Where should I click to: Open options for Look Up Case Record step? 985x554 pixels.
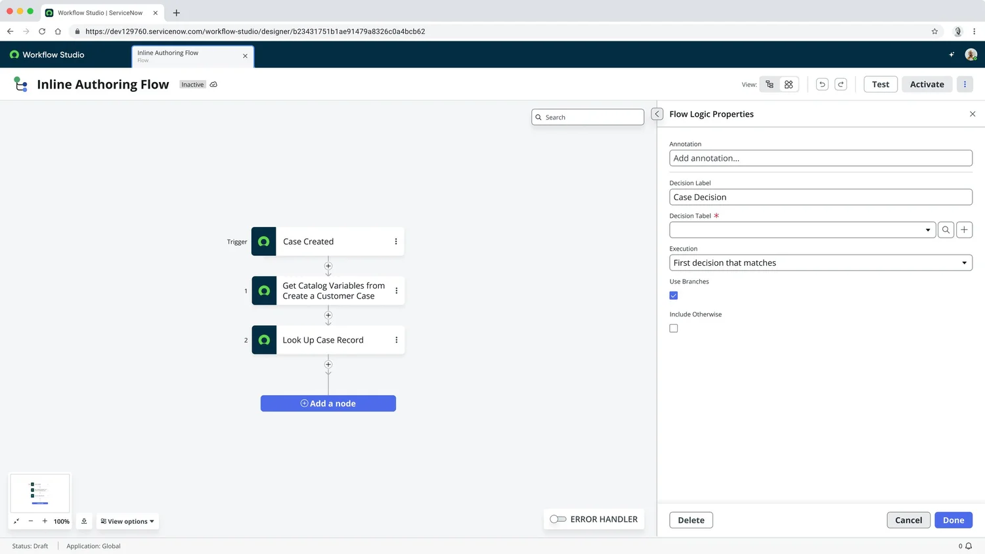click(x=396, y=340)
